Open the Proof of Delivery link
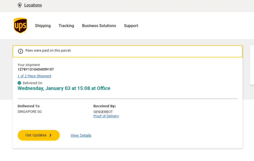Screen dimensions: 254x161 (106, 116)
